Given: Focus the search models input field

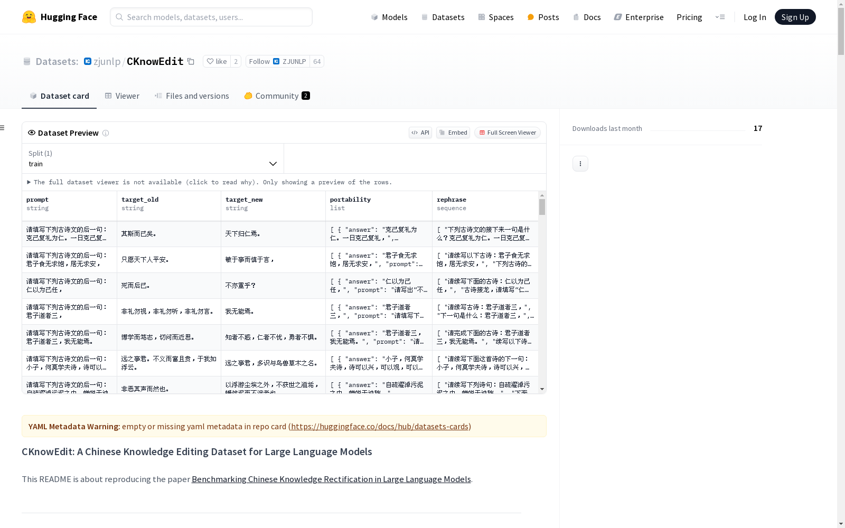Looking at the screenshot, I should pyautogui.click(x=211, y=17).
